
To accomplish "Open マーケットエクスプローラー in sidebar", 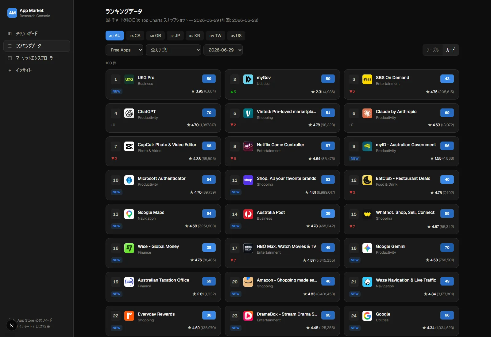I will point(37,58).
